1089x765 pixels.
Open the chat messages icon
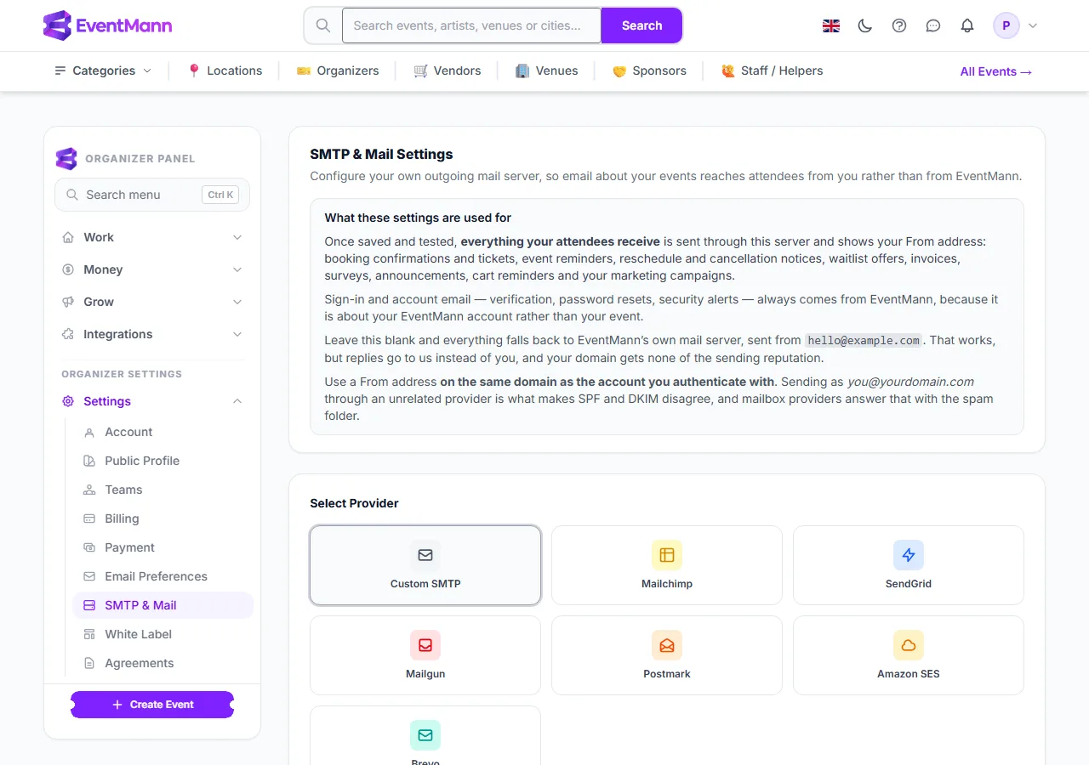click(x=933, y=25)
